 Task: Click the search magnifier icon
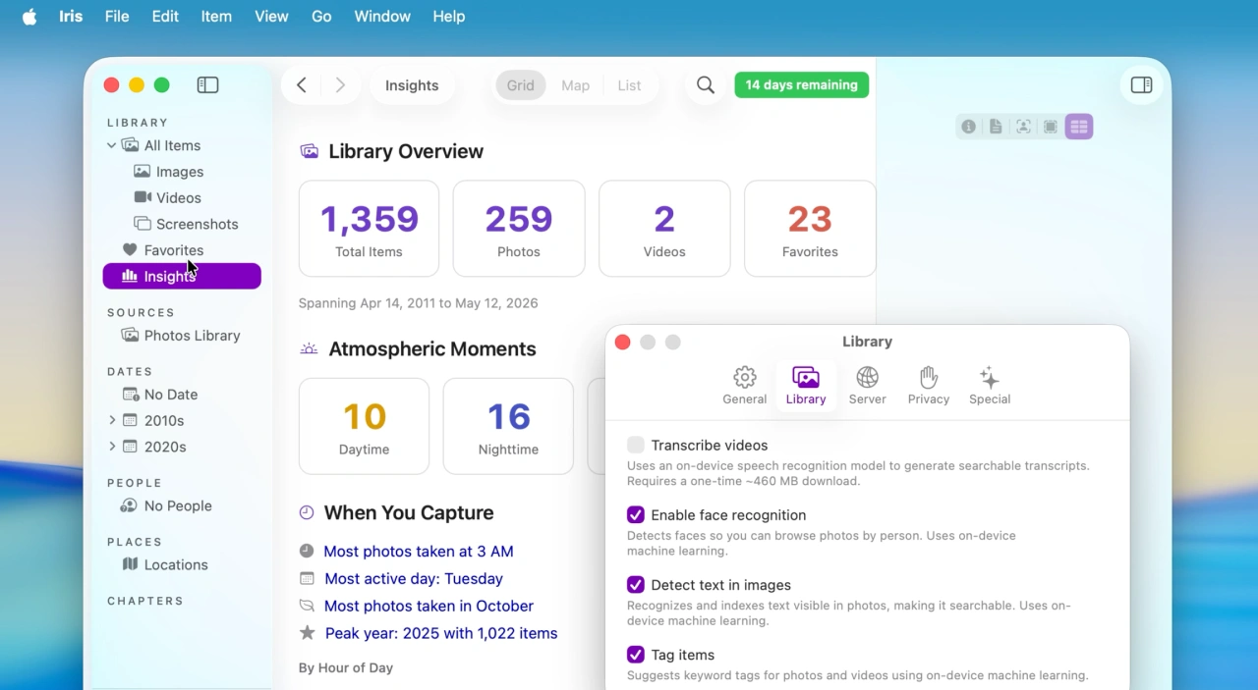[706, 85]
